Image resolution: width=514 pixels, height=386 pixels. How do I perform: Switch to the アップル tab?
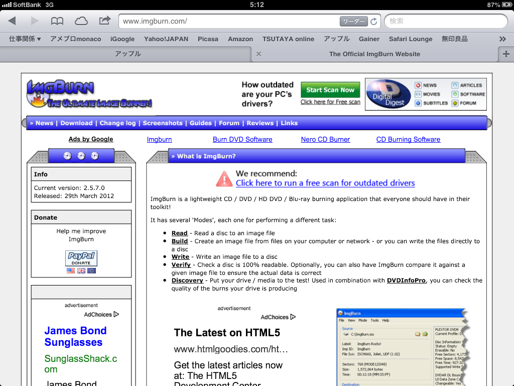pos(126,54)
